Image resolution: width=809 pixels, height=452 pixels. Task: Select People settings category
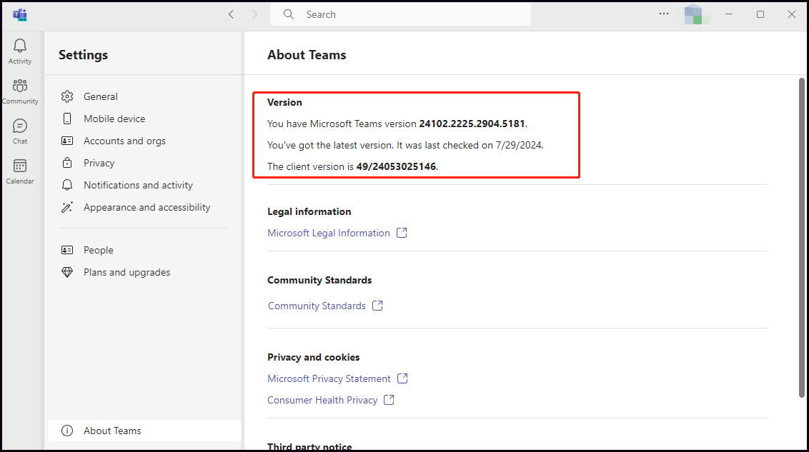click(98, 250)
